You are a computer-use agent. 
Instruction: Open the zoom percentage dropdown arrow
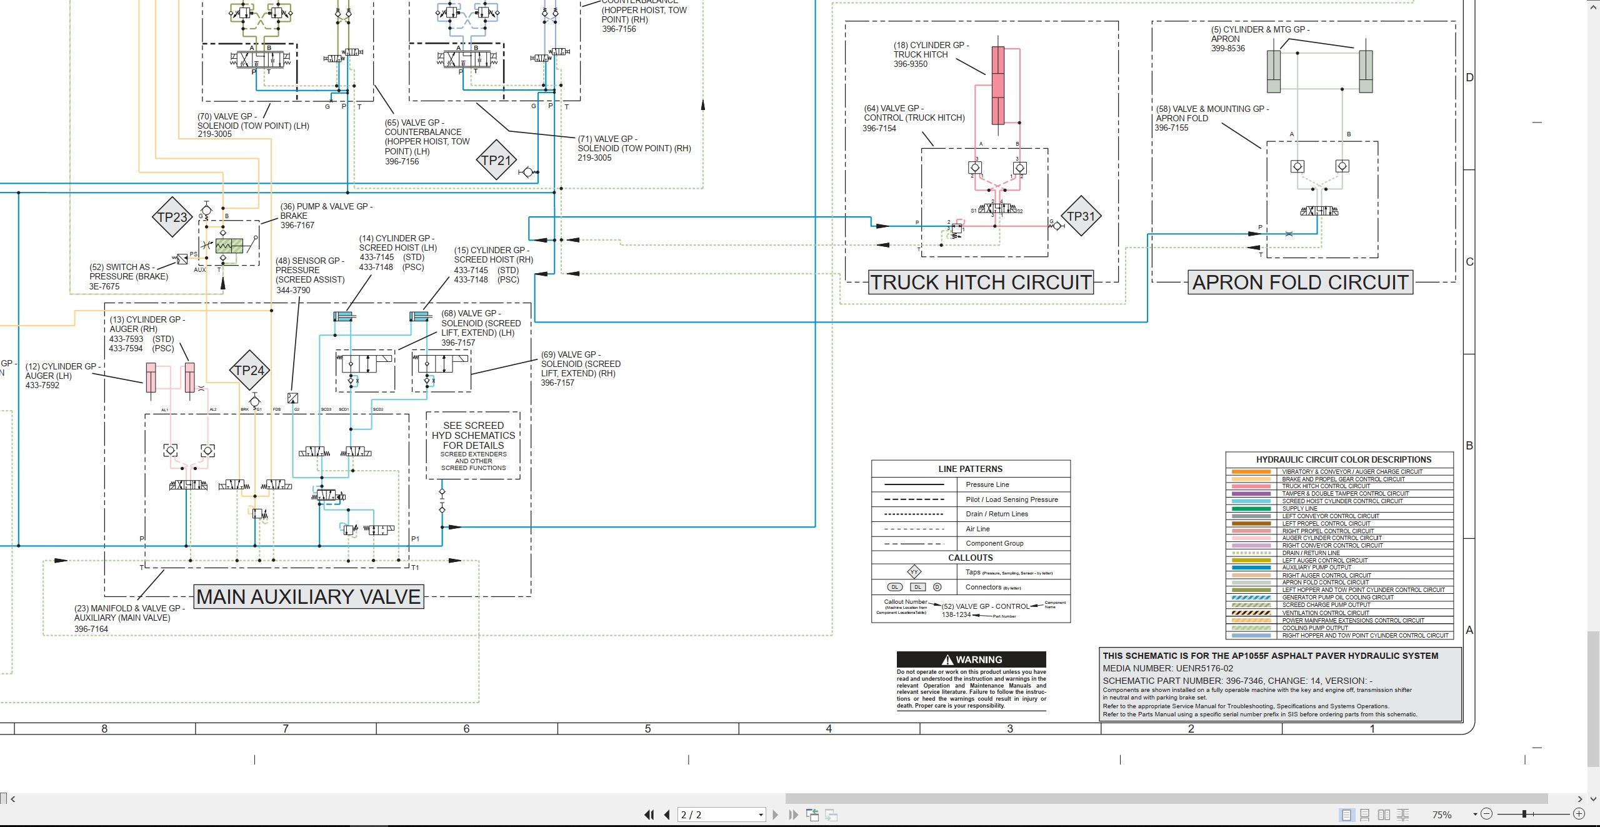[1475, 814]
